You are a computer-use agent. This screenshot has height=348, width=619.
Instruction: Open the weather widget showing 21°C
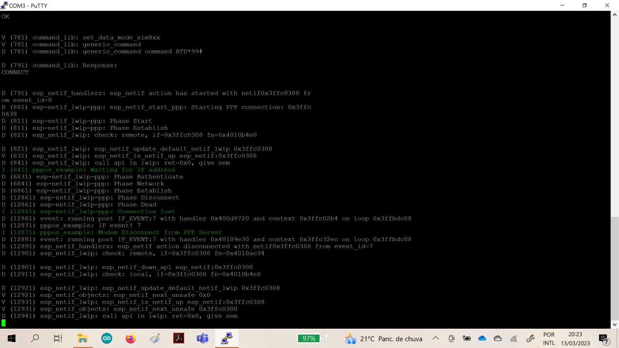coord(383,339)
